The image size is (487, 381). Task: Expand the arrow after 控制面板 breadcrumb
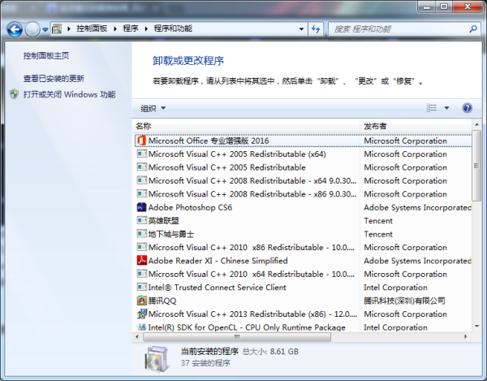[x=115, y=29]
